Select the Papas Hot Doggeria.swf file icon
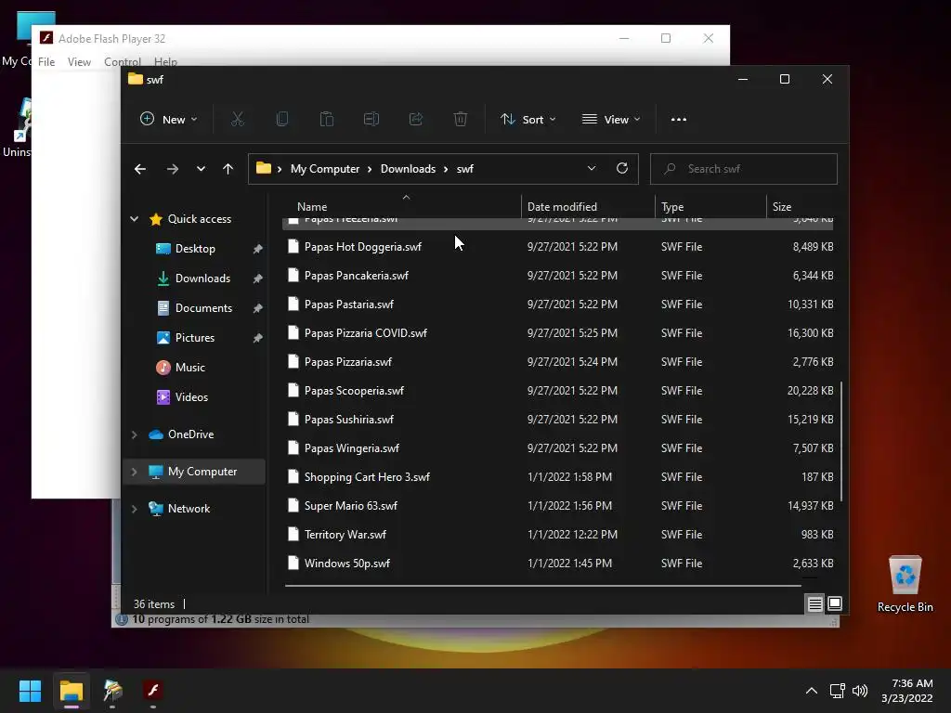Screen dimensions: 951x713 293,246
